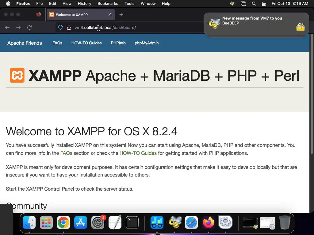This screenshot has width=314, height=235.
Task: Open the Edit menu
Action: pos(53,3)
